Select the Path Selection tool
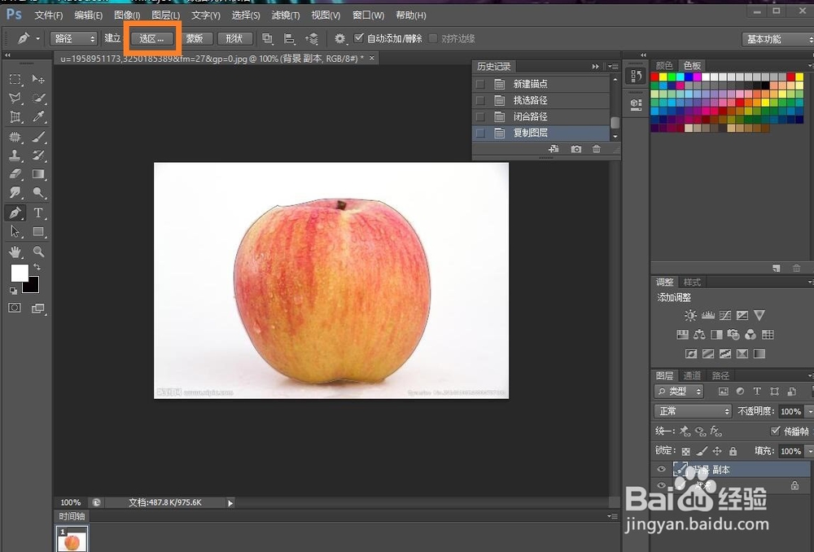Viewport: 814px width, 552px height. click(x=15, y=231)
